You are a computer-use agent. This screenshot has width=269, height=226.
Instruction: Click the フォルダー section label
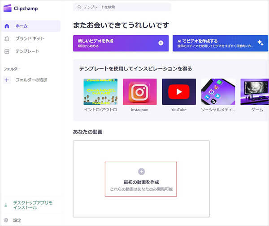12,69
